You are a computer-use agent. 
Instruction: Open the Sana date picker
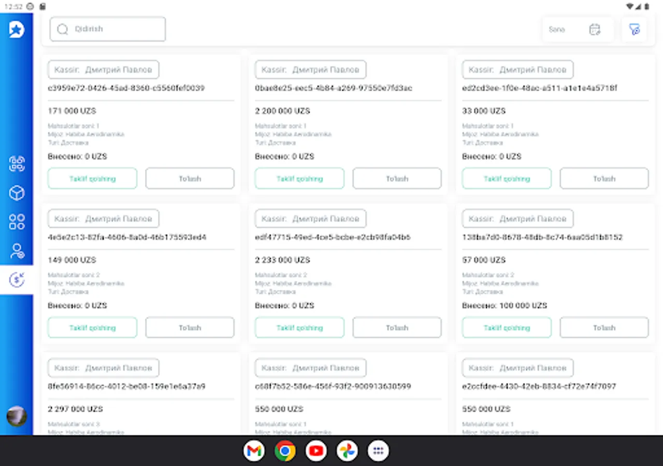coord(578,30)
